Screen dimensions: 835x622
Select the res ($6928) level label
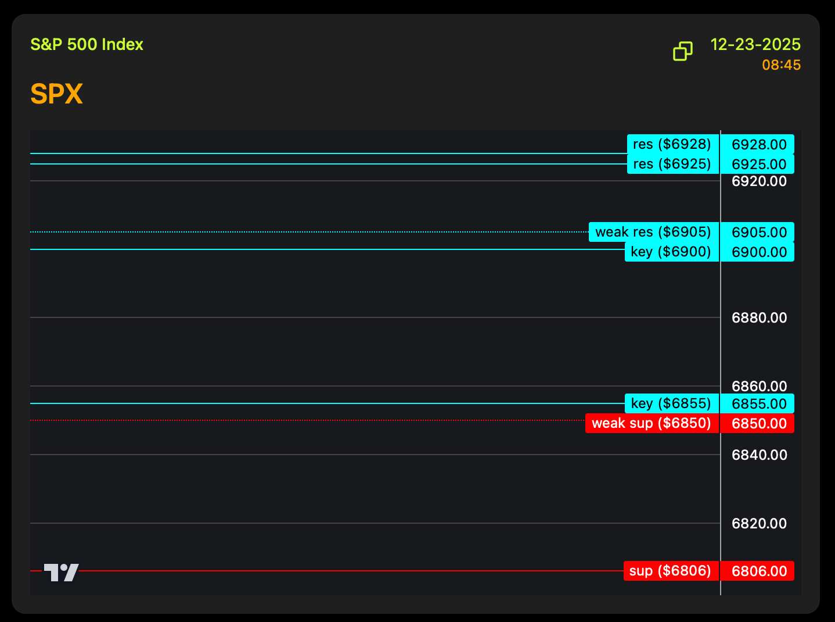pyautogui.click(x=672, y=144)
